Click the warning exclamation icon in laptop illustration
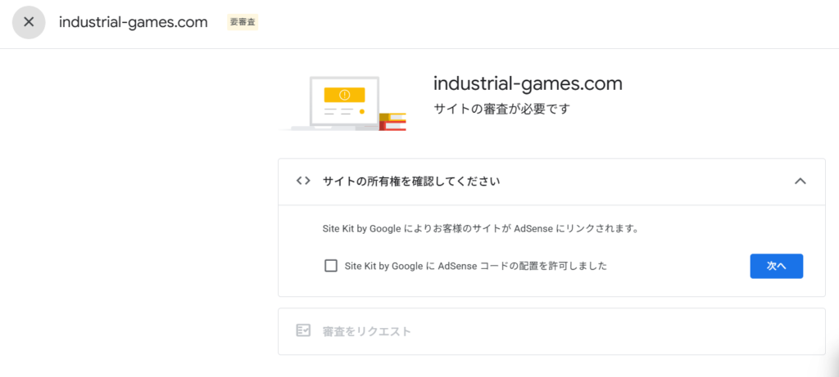This screenshot has width=839, height=377. point(344,95)
